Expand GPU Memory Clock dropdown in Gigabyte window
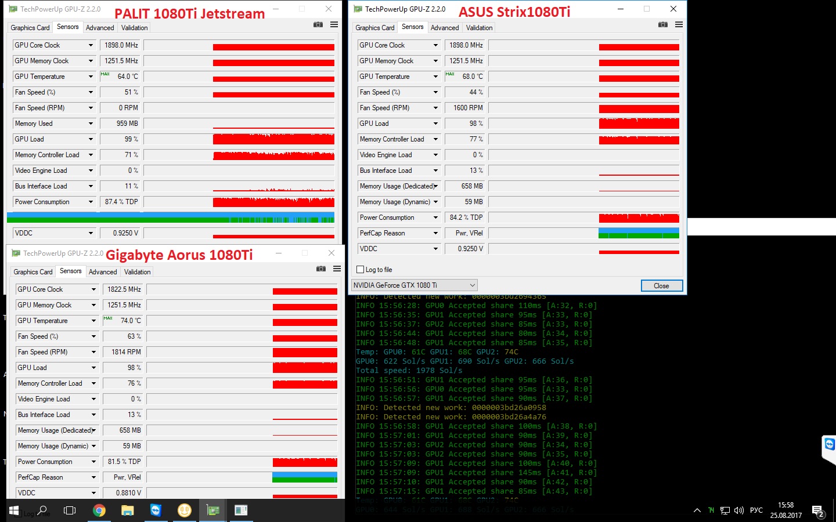 coord(93,305)
